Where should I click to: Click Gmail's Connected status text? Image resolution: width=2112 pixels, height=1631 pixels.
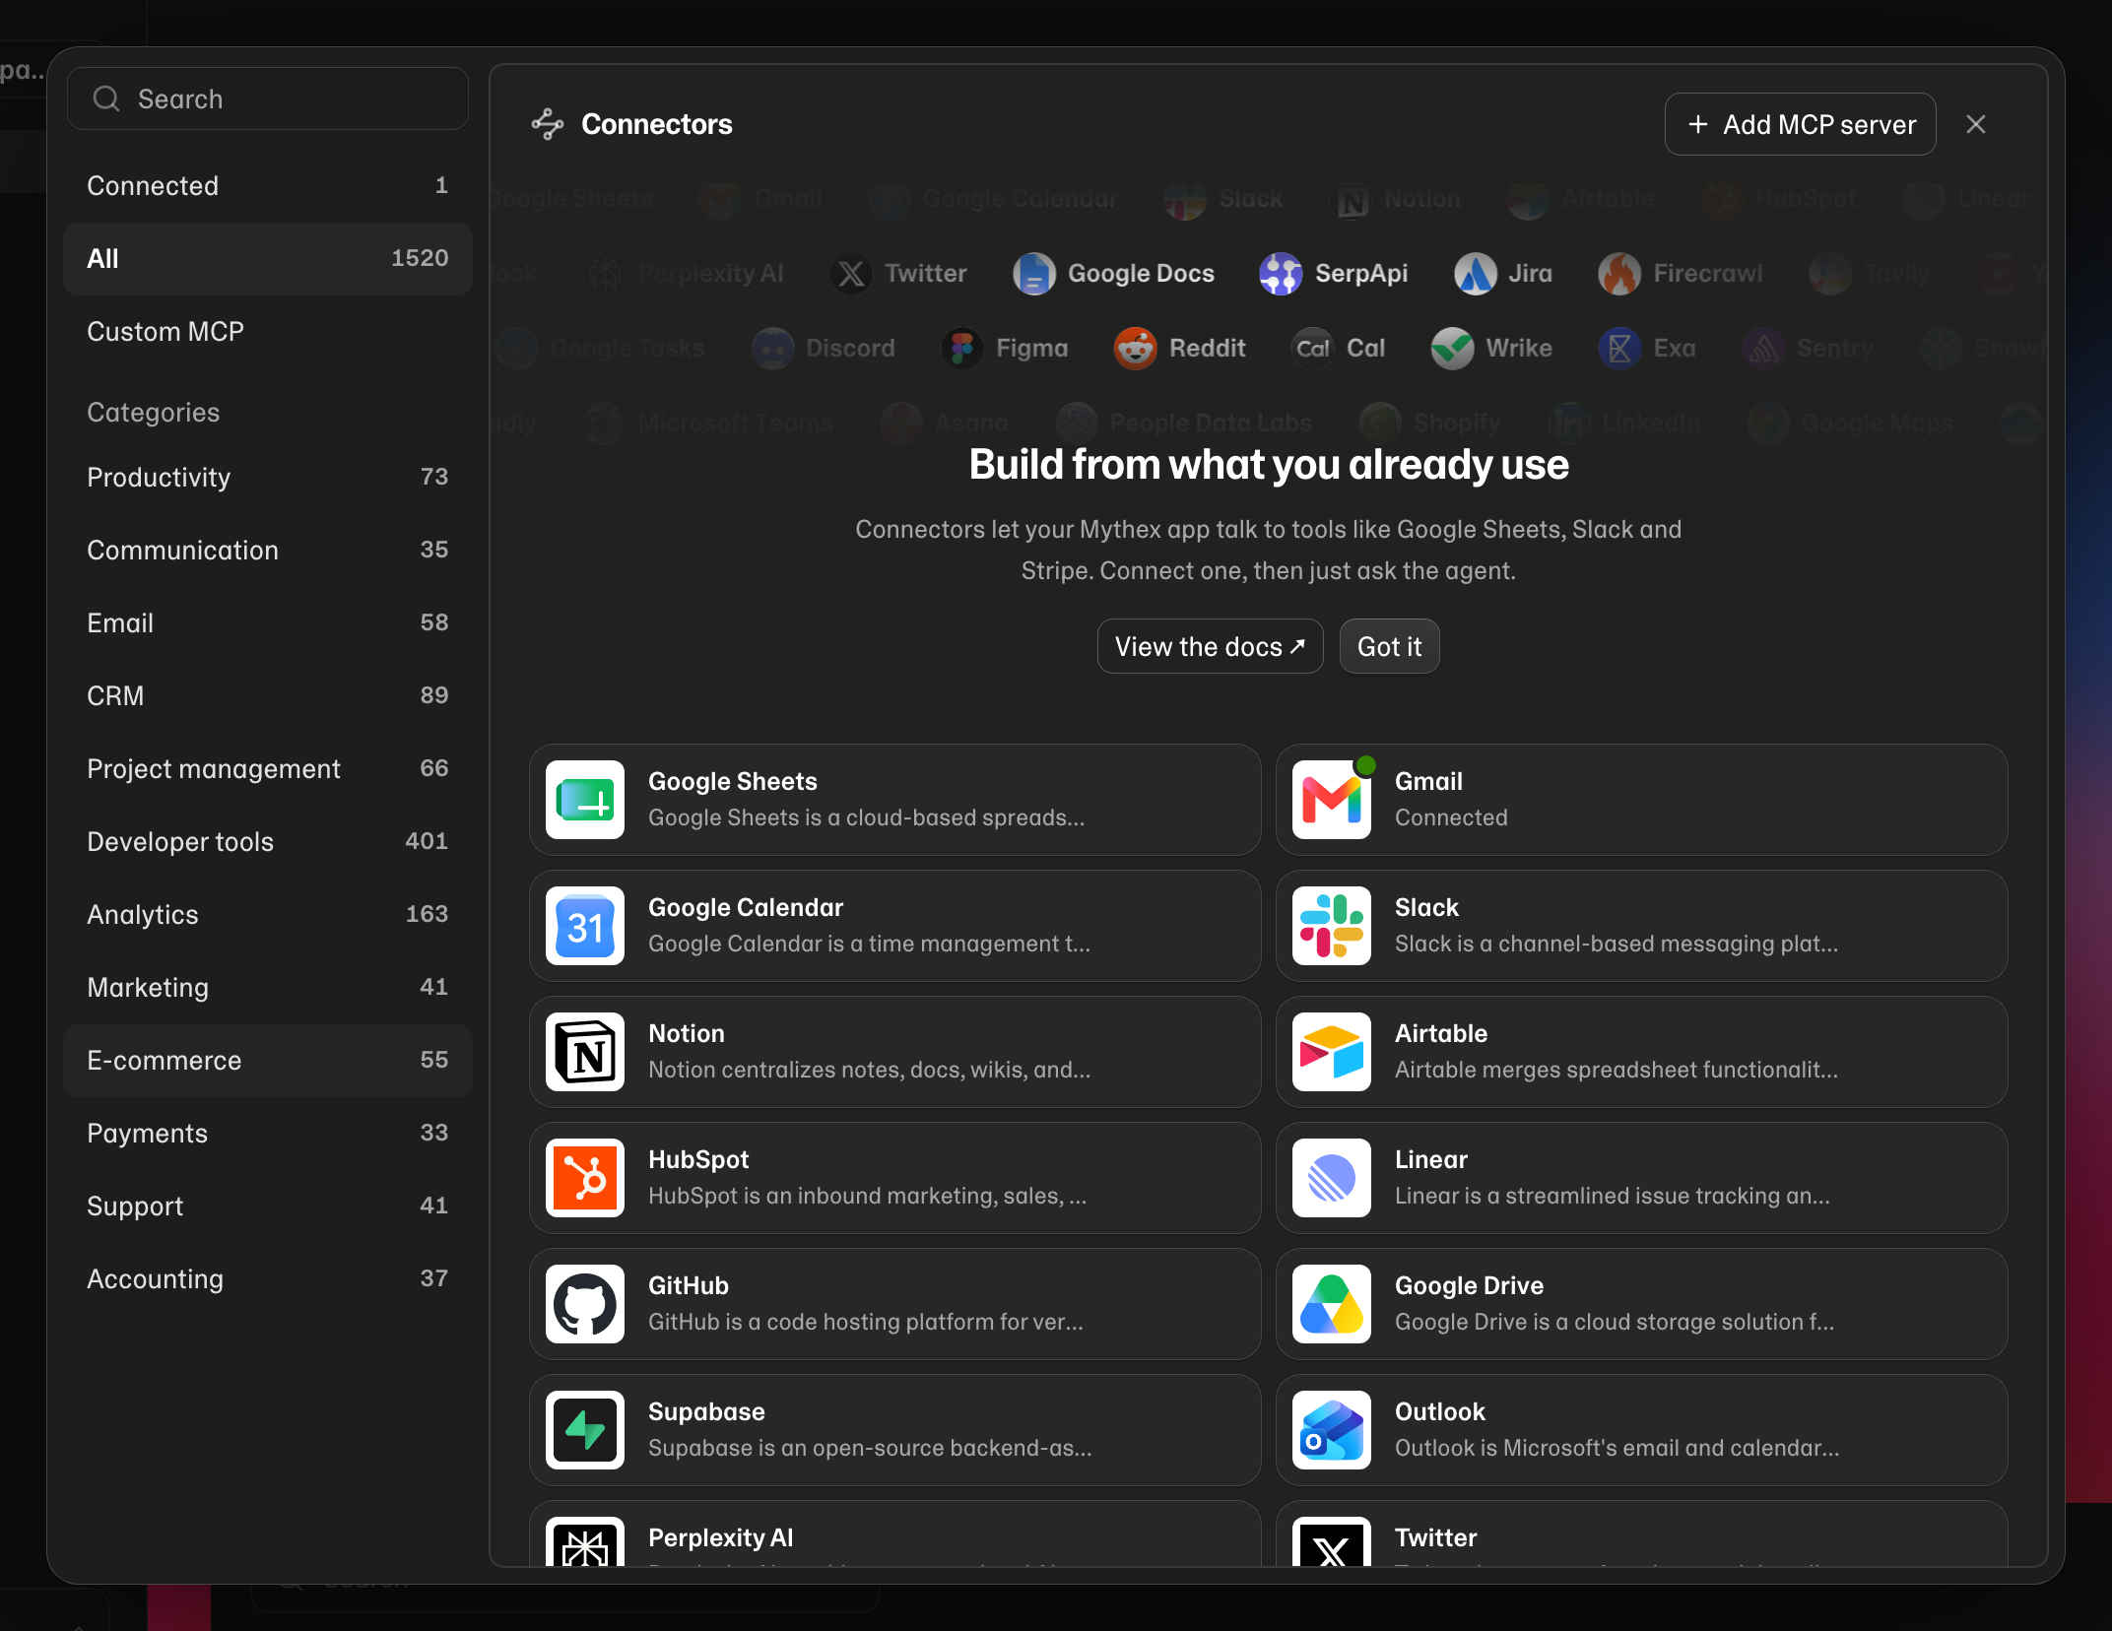(1451, 817)
